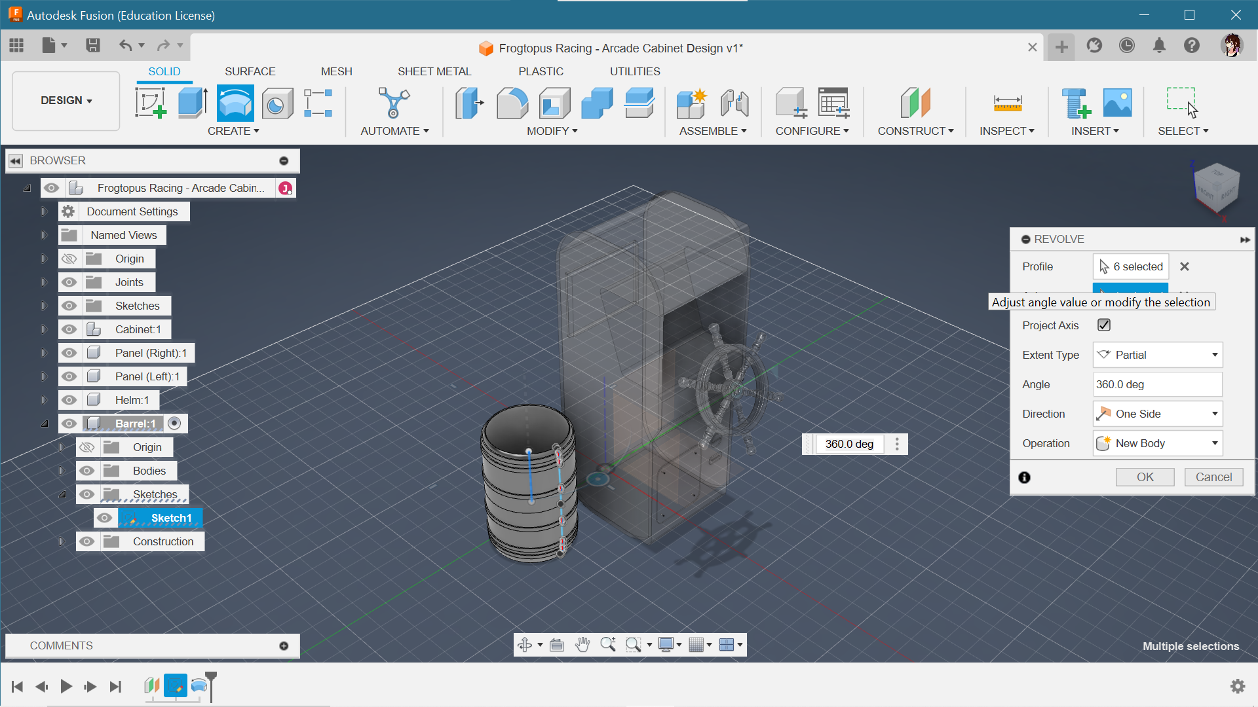Switch to the SURFACE tab
Image resolution: width=1258 pixels, height=707 pixels.
click(x=250, y=71)
